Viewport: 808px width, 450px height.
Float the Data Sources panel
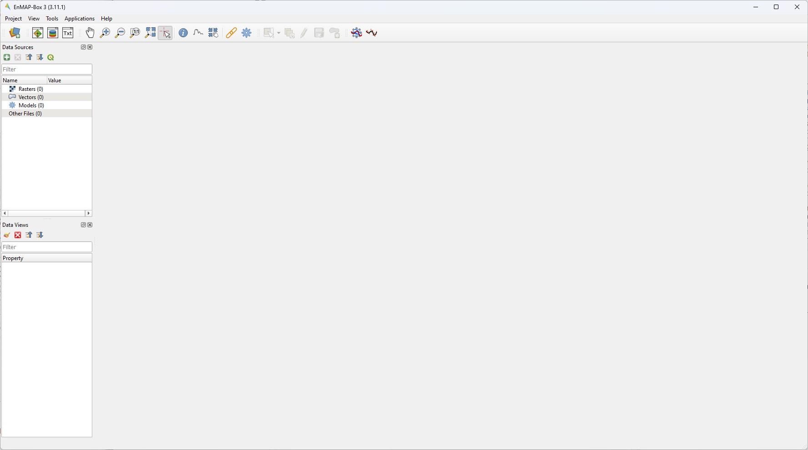click(83, 47)
